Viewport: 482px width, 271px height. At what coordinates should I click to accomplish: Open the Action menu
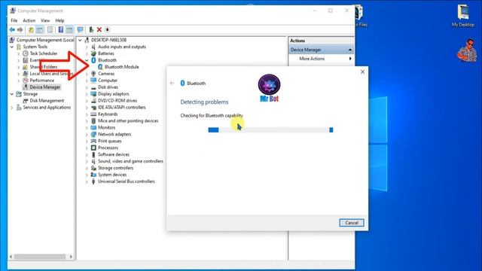click(29, 20)
